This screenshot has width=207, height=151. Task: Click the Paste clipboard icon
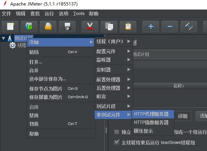(128, 26)
